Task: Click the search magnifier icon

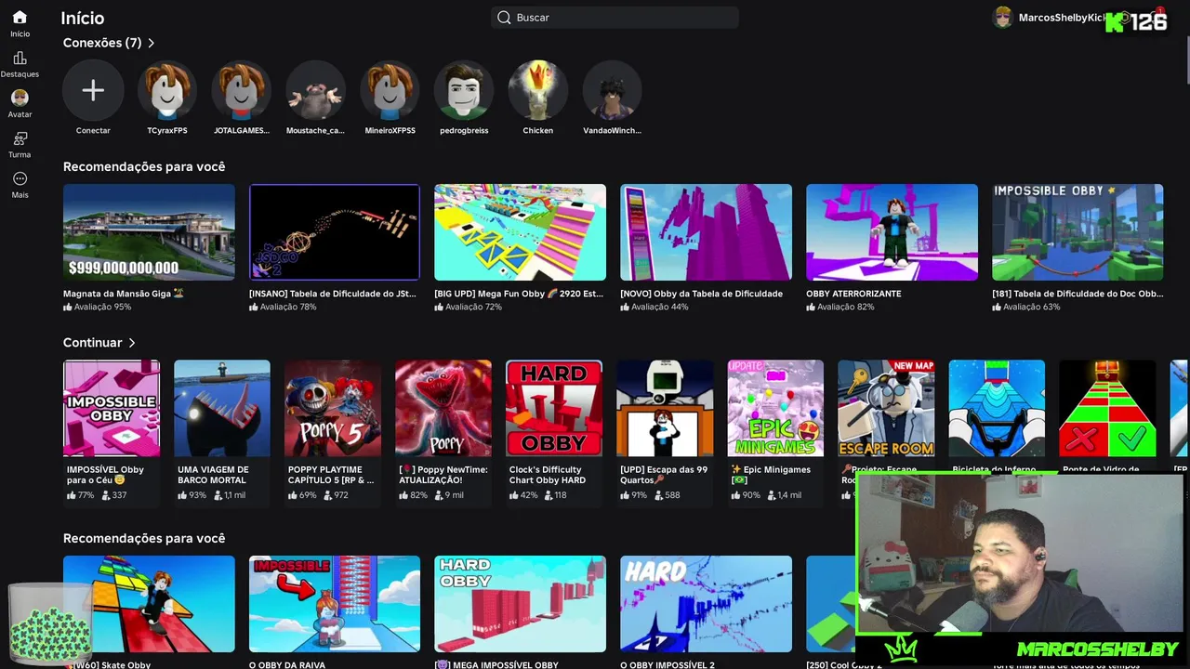Action: (504, 18)
